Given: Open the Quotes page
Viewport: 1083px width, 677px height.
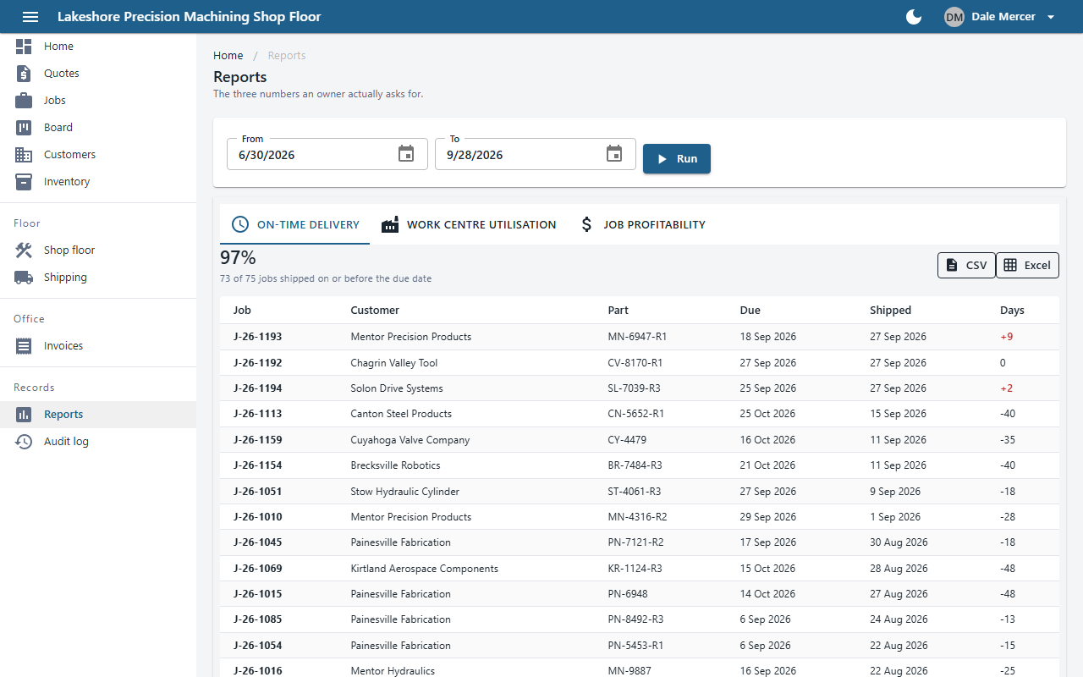Looking at the screenshot, I should click(98, 74).
